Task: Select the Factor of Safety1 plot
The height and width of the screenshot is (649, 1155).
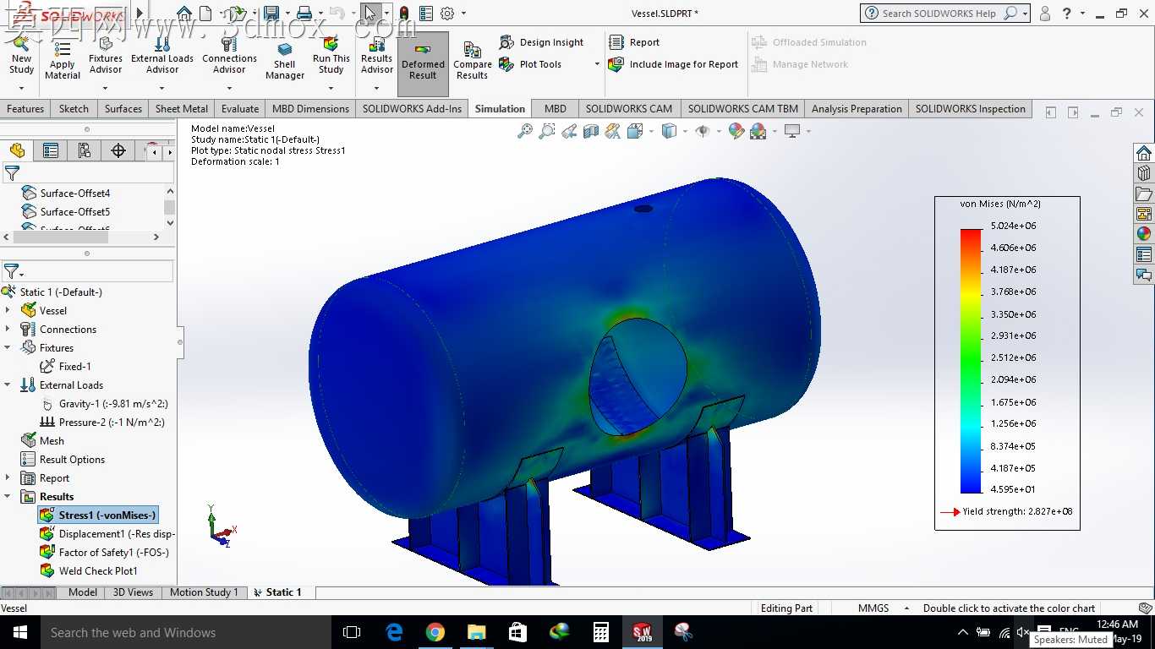Action: (105, 553)
